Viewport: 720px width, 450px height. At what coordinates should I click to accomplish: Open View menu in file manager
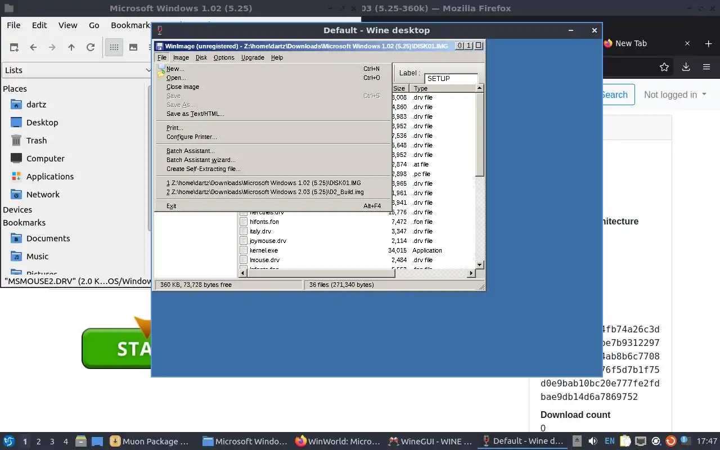[67, 25]
